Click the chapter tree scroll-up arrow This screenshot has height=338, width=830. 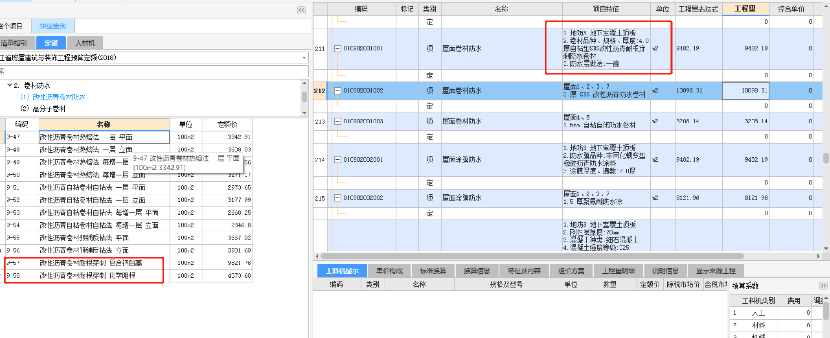point(304,83)
